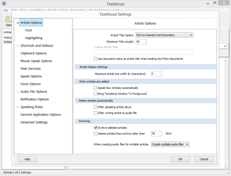Click main window scrollbar up arrow
231x176 pixels.
coord(226,61)
